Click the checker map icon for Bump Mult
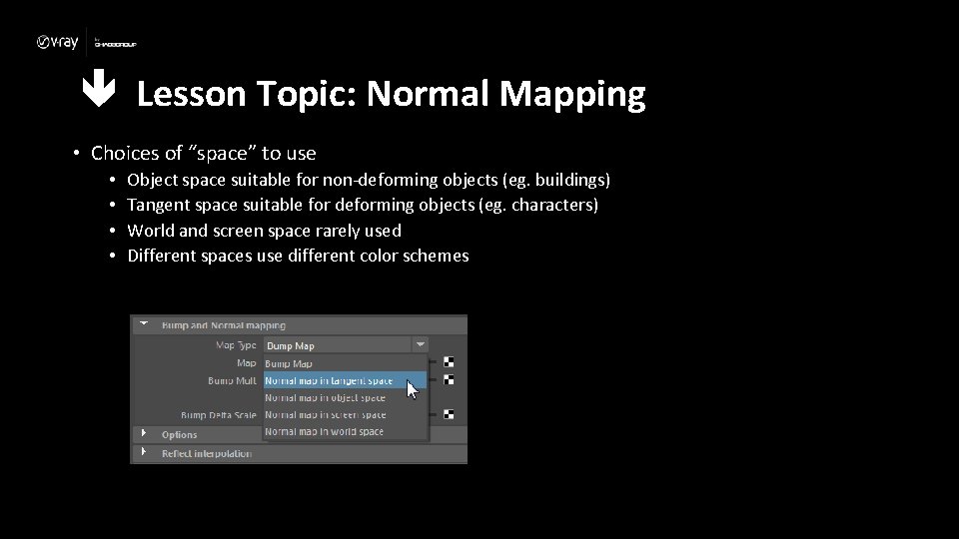This screenshot has width=959, height=539. click(449, 380)
